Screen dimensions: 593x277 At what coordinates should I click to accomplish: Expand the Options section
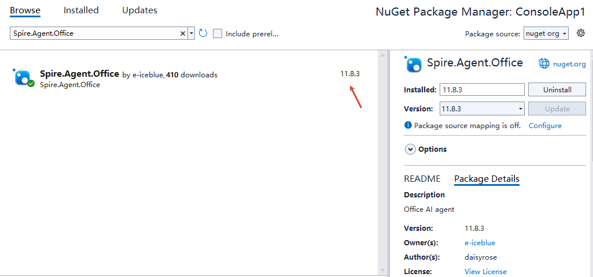[410, 149]
